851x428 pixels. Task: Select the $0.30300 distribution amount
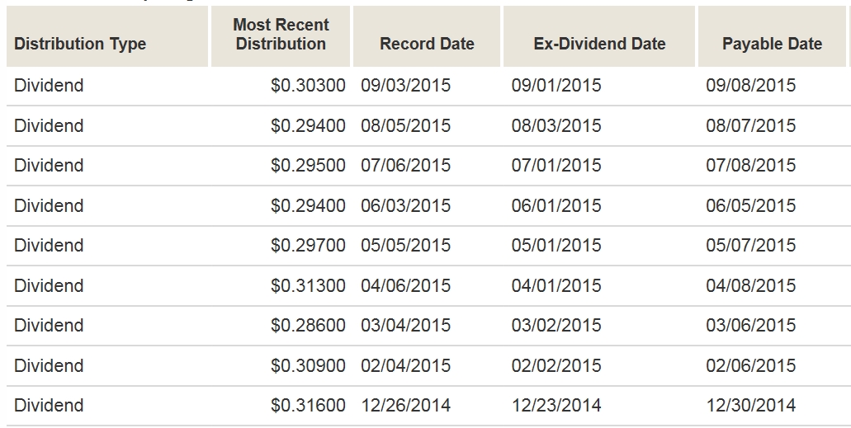308,86
